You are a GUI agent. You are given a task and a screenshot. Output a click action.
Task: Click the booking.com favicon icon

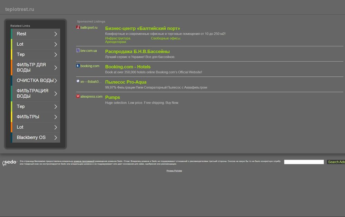coord(78,66)
